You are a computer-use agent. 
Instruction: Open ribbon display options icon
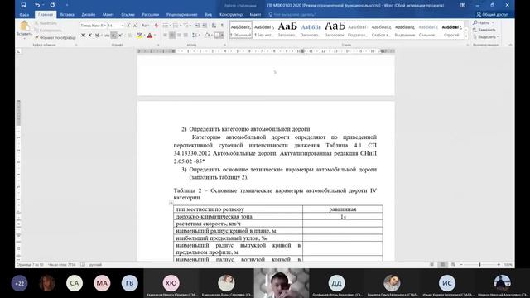[x=462, y=5]
